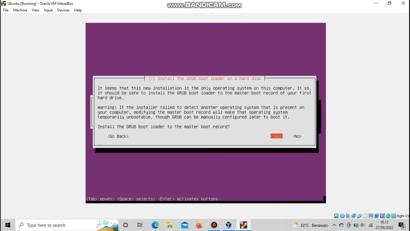Restore down the VirtualBox window
The width and height of the screenshot is (410, 231).
[x=389, y=3]
